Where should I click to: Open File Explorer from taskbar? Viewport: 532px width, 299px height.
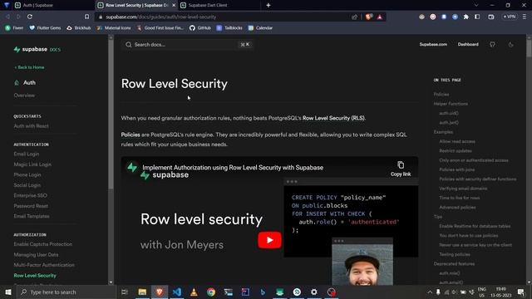click(x=142, y=292)
